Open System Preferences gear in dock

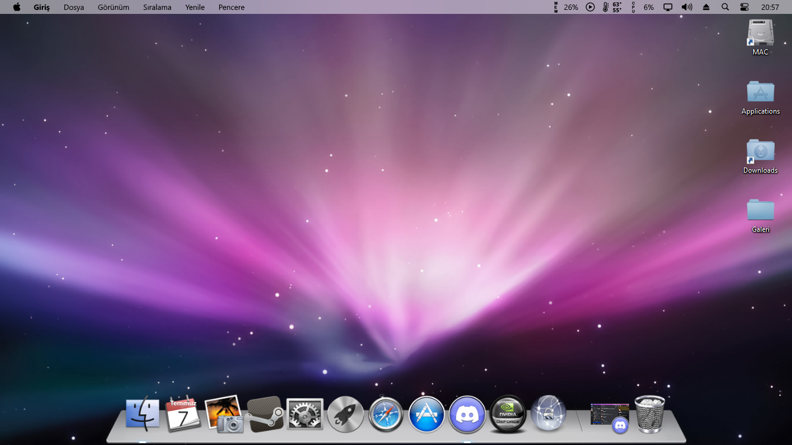[x=305, y=414]
